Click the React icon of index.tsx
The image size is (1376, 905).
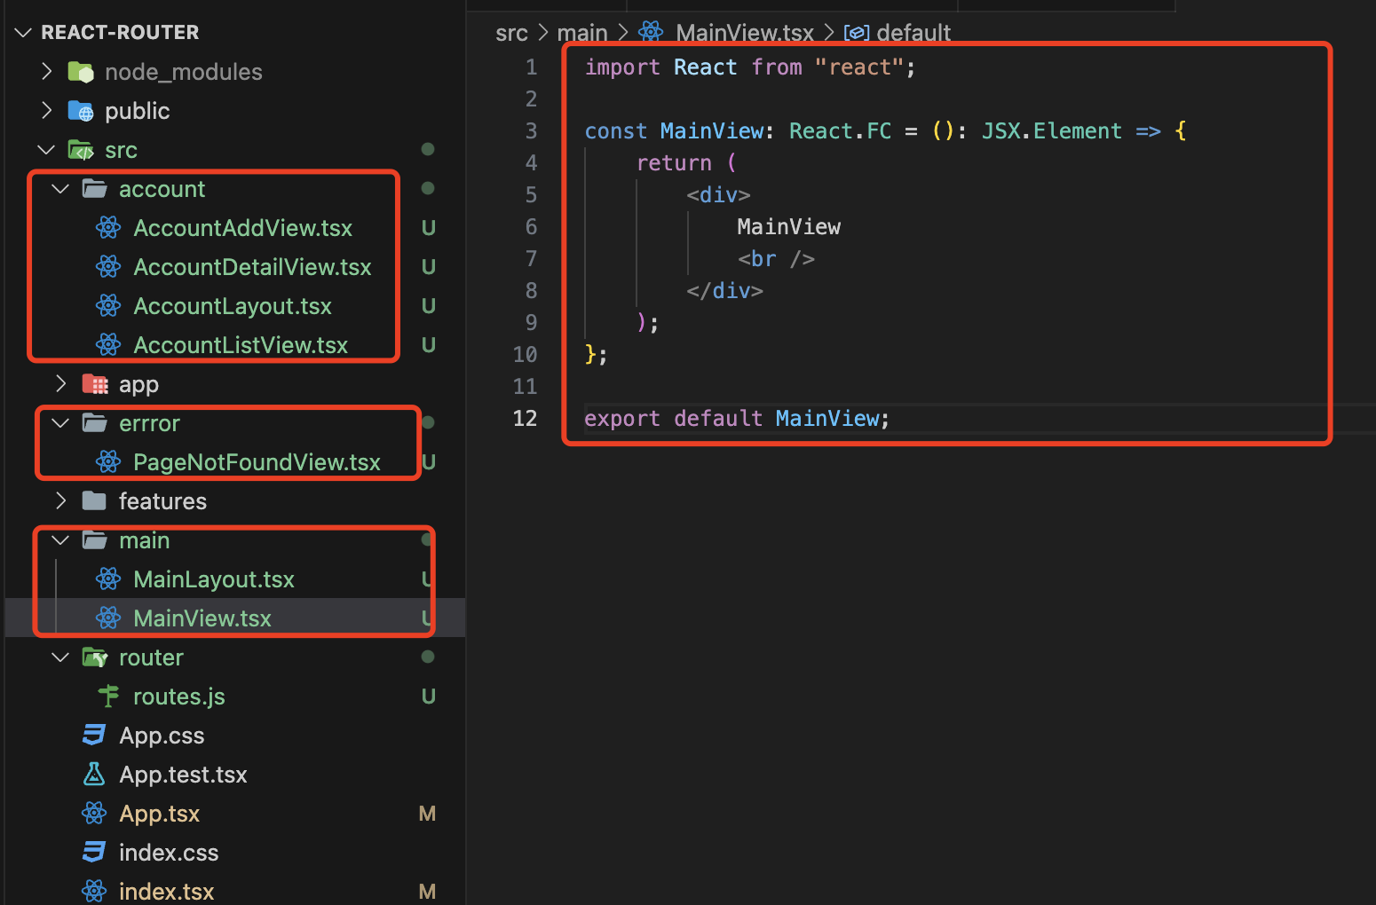94,892
